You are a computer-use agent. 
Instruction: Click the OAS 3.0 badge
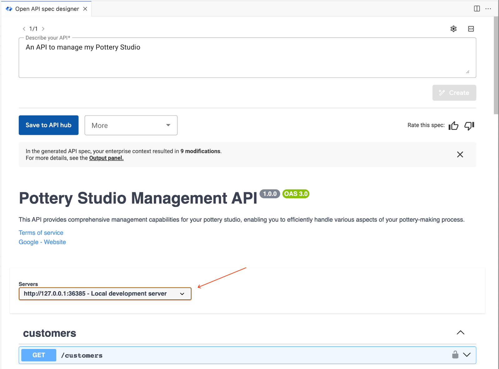pyautogui.click(x=296, y=194)
